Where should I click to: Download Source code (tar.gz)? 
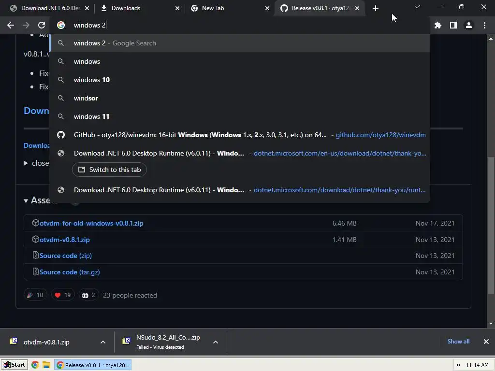click(x=70, y=272)
